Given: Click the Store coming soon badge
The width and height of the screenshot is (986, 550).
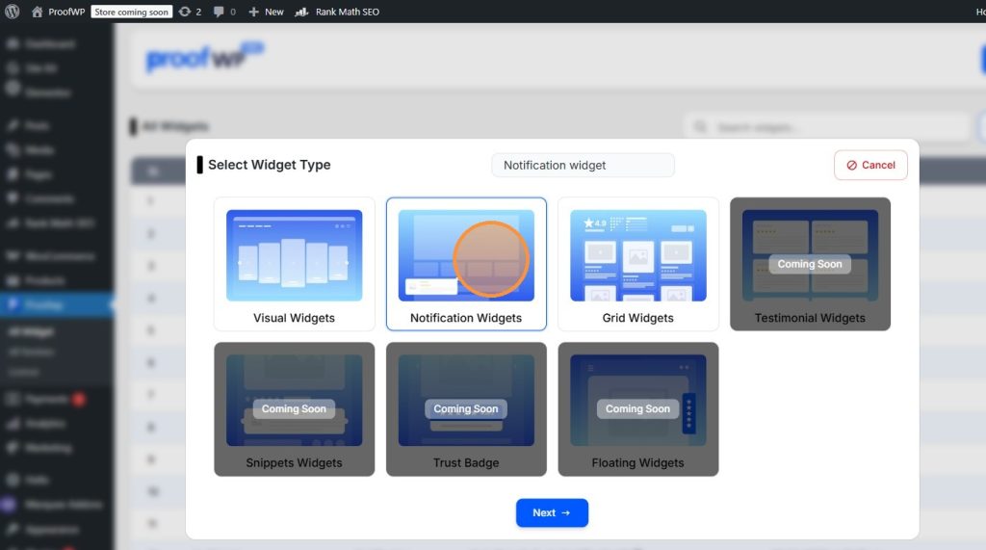Looking at the screenshot, I should [x=131, y=12].
